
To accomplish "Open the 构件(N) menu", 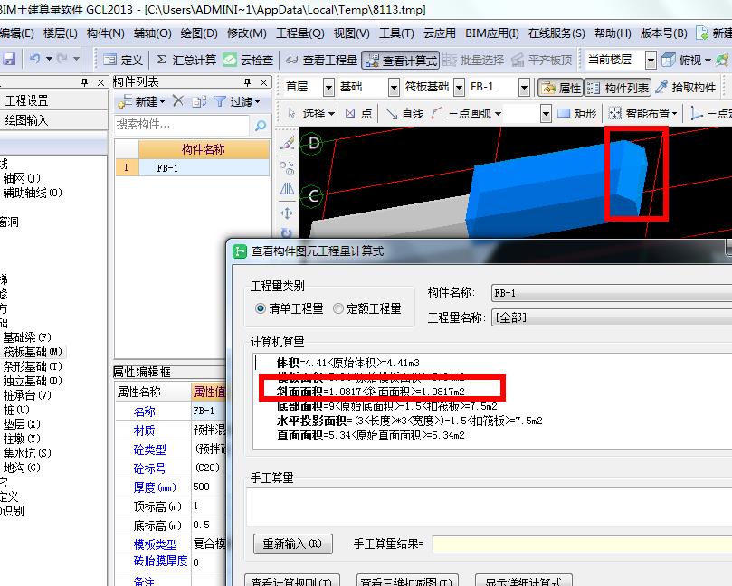I will point(106,33).
